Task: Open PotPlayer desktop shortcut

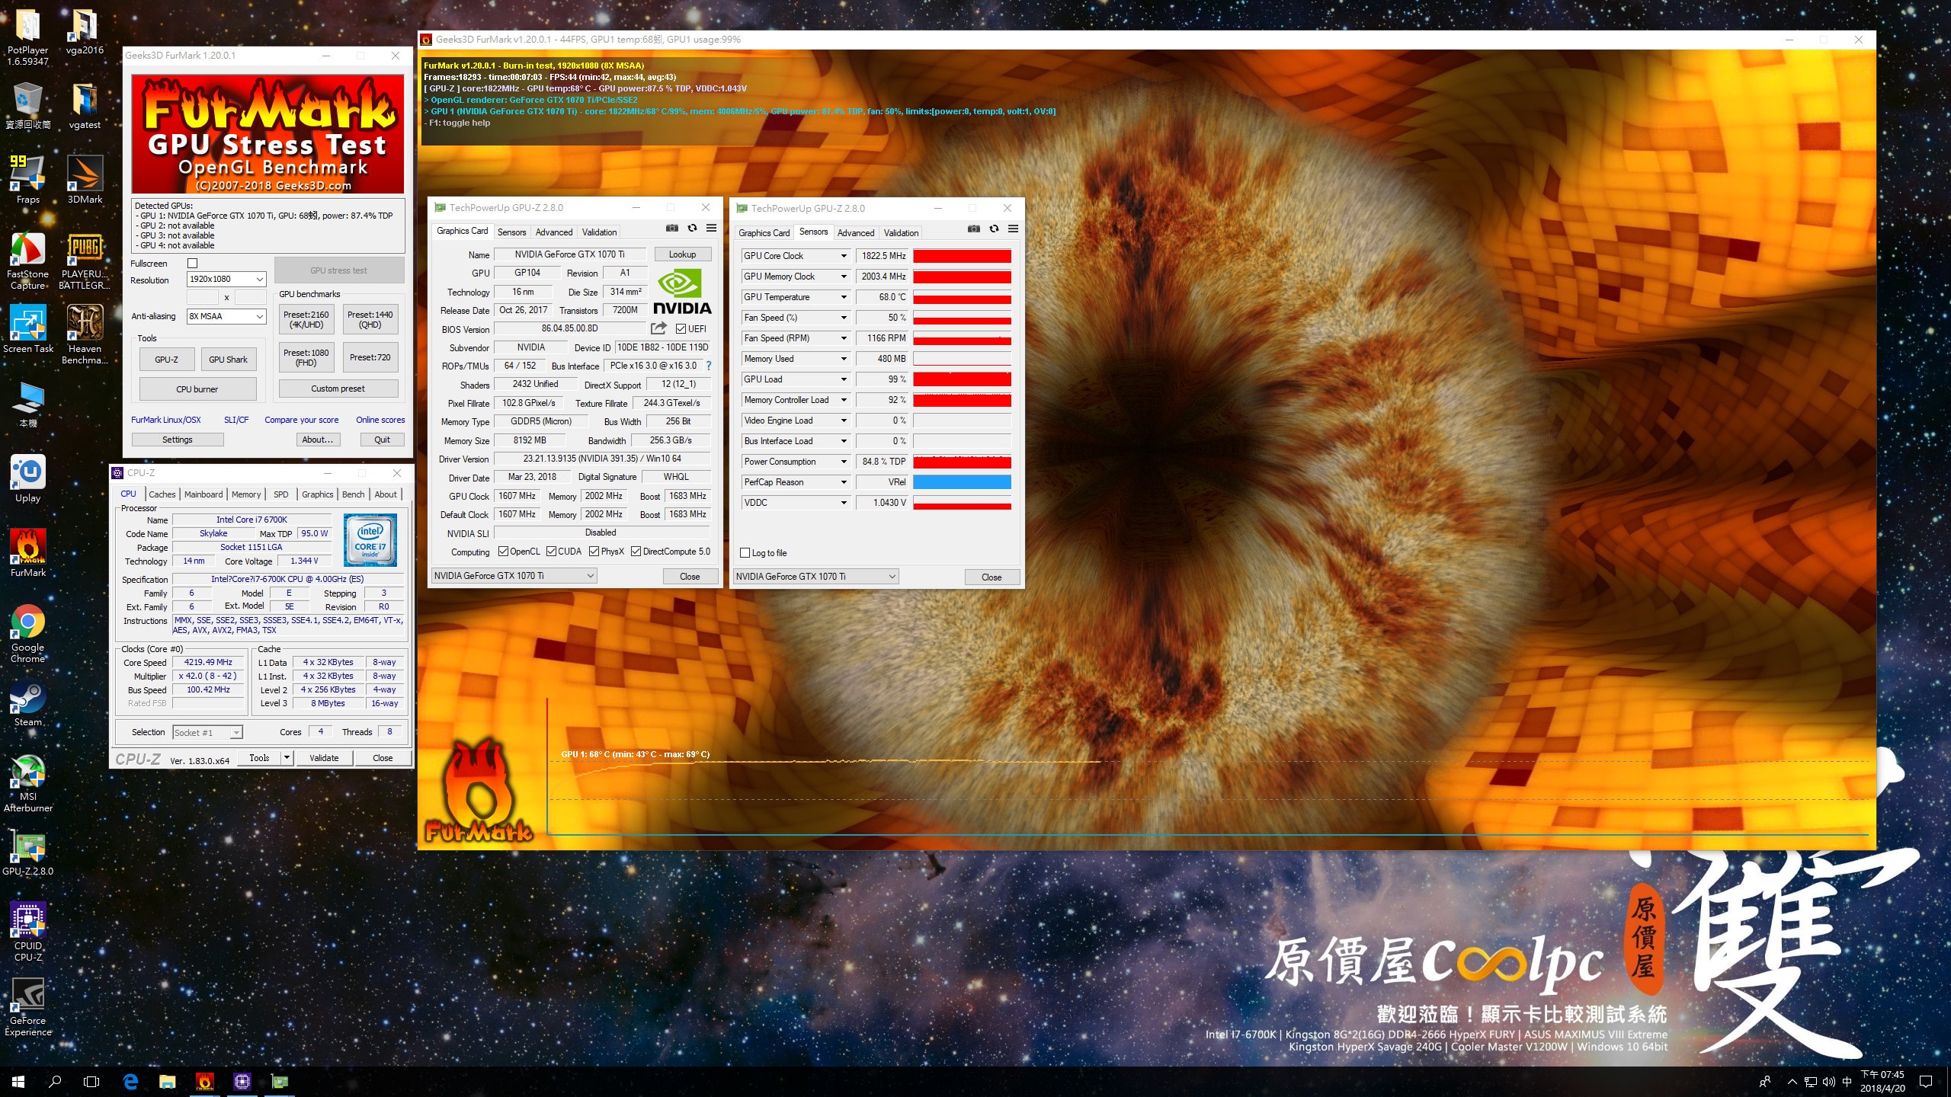Action: (x=28, y=36)
